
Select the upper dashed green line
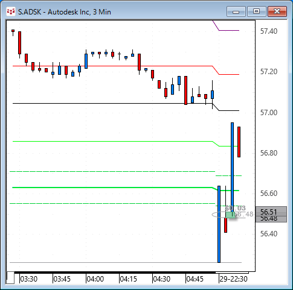tap(112, 171)
